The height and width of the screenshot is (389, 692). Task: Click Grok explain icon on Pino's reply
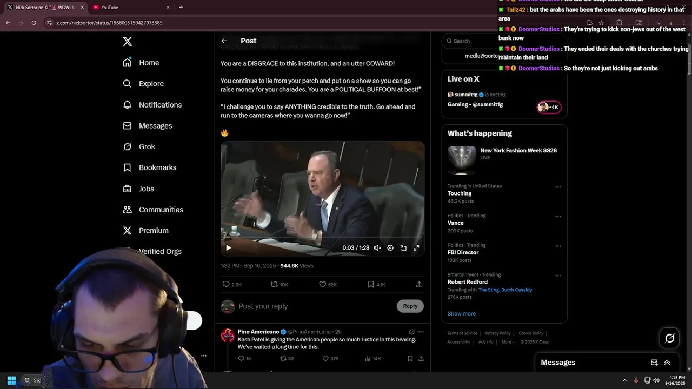[x=411, y=332]
